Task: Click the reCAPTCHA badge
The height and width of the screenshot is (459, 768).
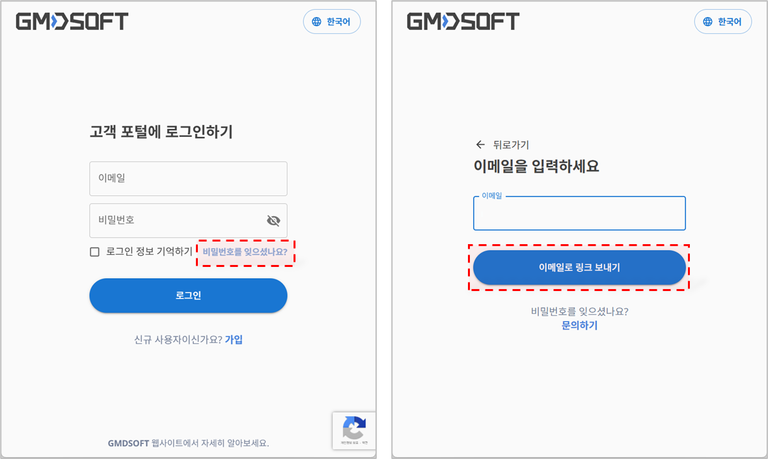Action: pos(354,430)
